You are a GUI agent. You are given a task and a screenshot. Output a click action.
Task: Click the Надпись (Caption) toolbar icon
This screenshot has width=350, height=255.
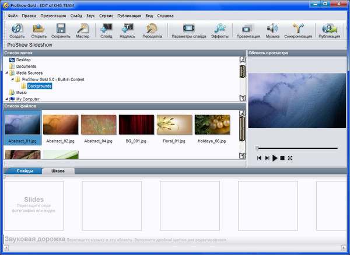(128, 28)
